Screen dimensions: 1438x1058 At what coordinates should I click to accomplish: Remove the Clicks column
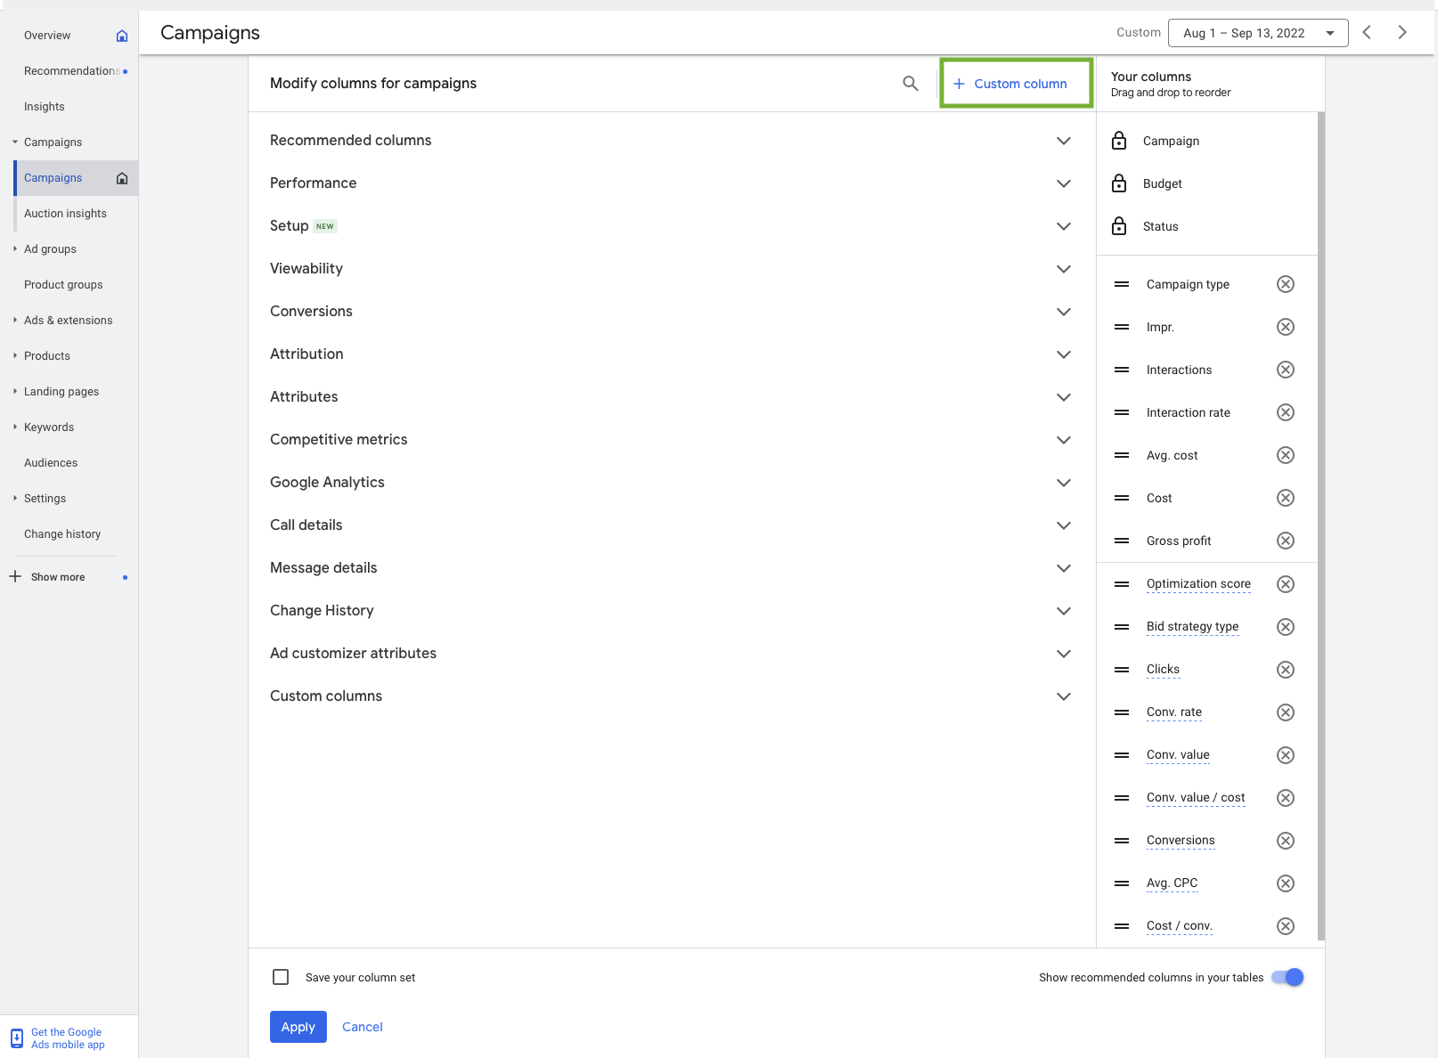coord(1285,669)
